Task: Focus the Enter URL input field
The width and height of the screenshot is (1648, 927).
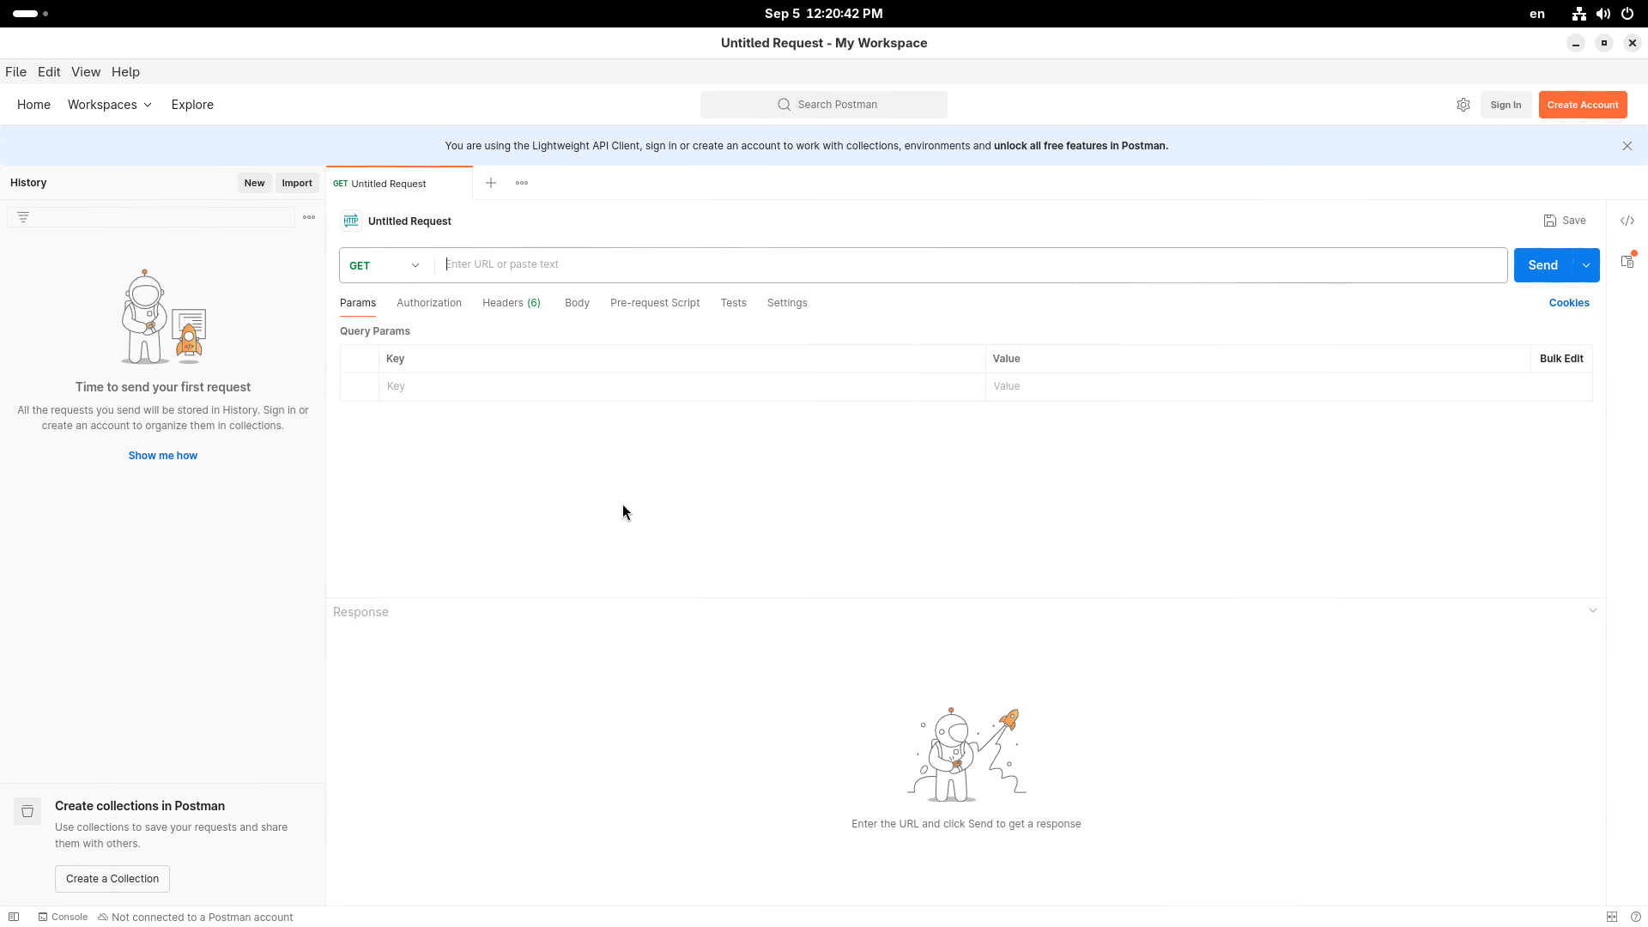Action: coord(971,264)
